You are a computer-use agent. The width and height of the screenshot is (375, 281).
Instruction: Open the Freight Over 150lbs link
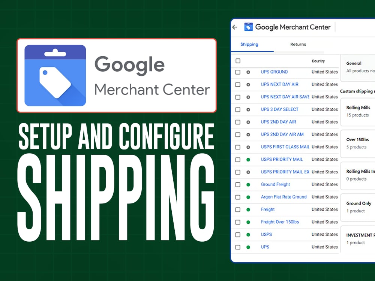(x=280, y=222)
